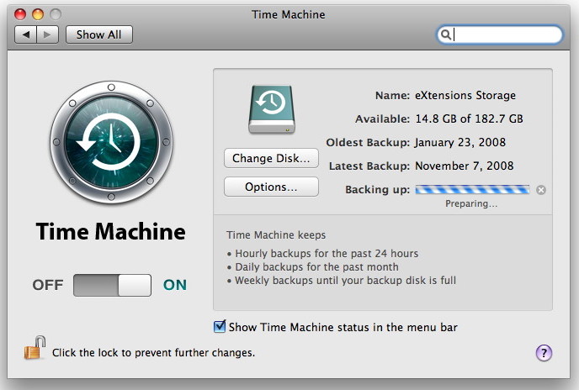Uncheck Show Time Machine status in menu bar
The height and width of the screenshot is (390, 579).
tap(220, 326)
